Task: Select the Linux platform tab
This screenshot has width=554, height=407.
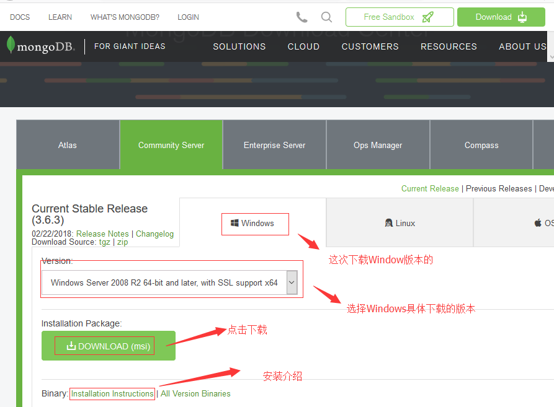Action: click(x=400, y=222)
